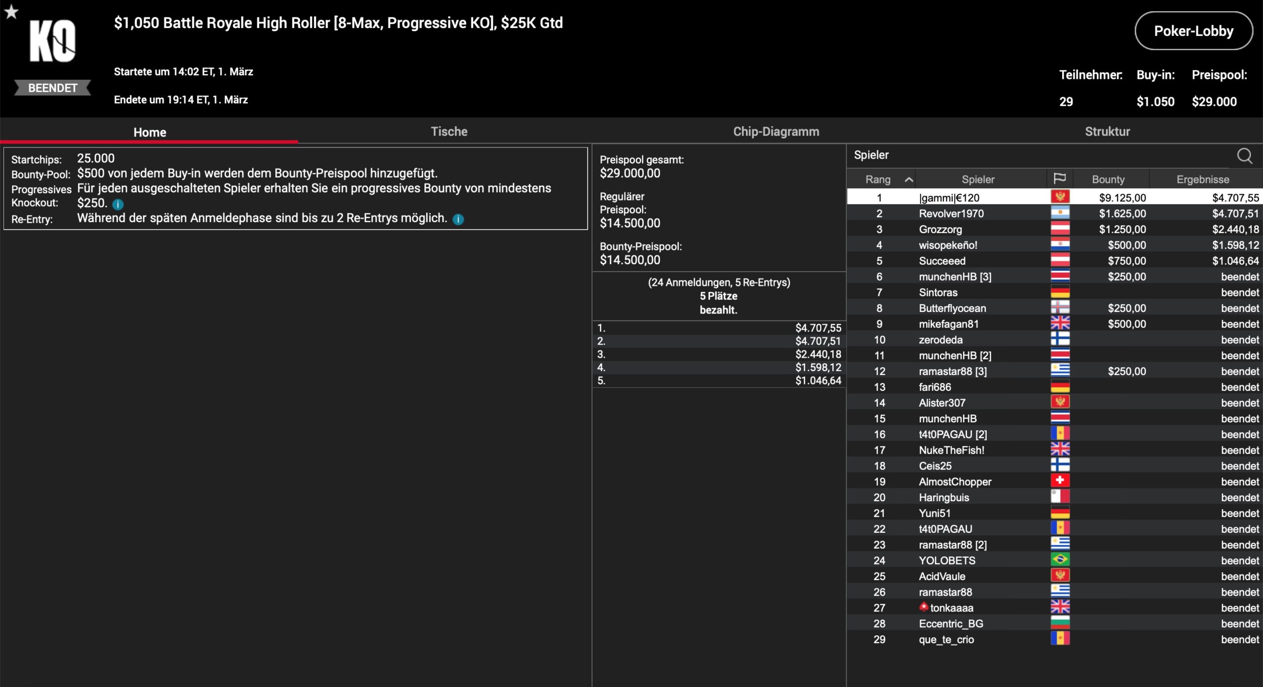This screenshot has height=687, width=1263.
Task: Click the Poker-Lobby button
Action: coord(1193,31)
